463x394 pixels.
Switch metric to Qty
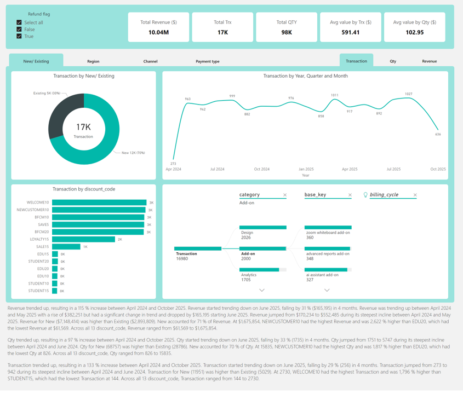[x=393, y=61]
